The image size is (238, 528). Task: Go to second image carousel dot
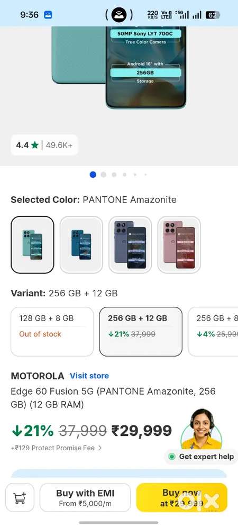pyautogui.click(x=103, y=175)
